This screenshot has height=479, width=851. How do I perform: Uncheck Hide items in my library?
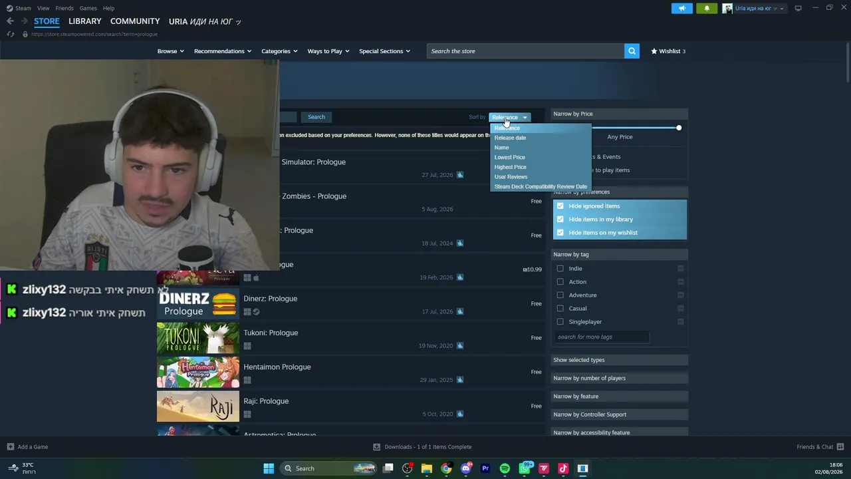tap(560, 220)
